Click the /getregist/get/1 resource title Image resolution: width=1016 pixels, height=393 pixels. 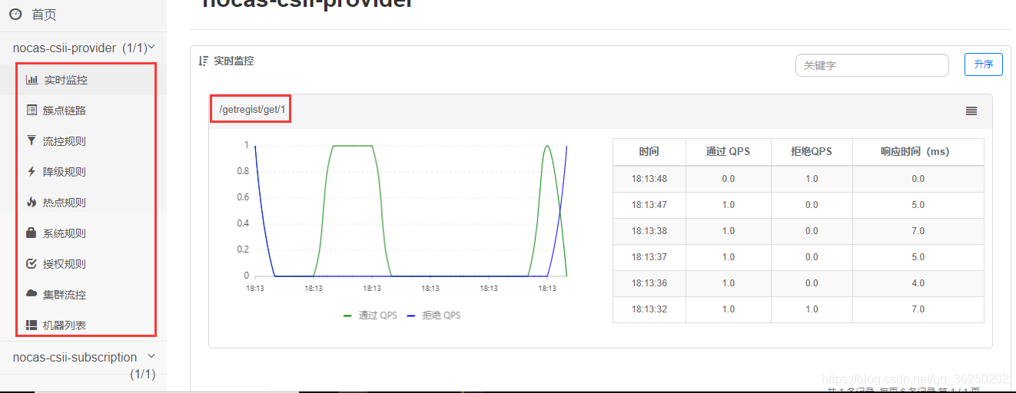pos(252,110)
